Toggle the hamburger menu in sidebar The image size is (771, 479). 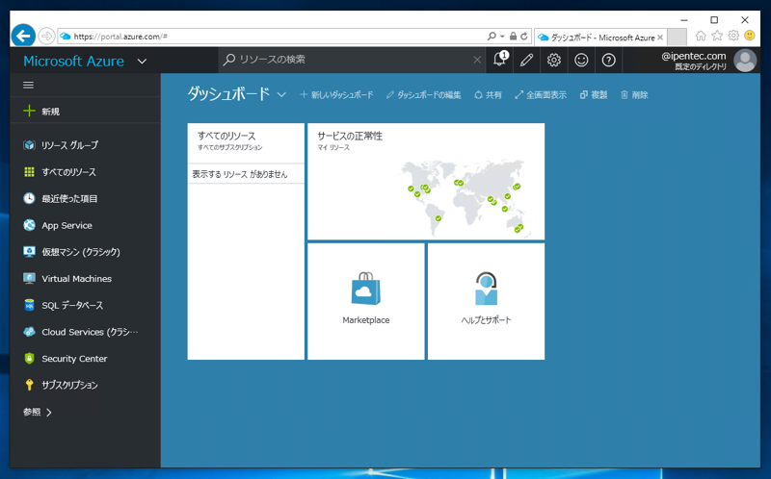(29, 86)
